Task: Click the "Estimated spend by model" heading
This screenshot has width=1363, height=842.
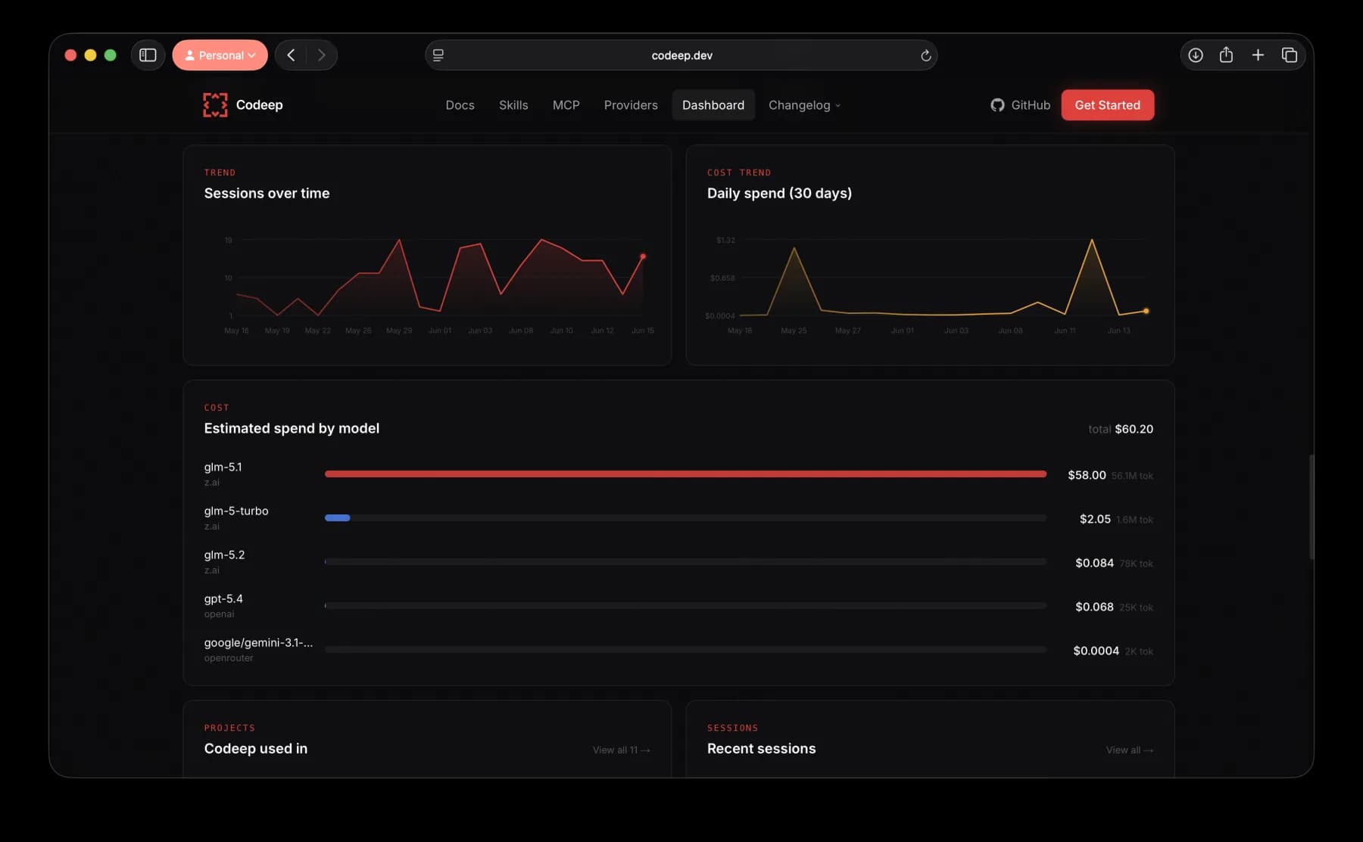Action: [x=292, y=429]
